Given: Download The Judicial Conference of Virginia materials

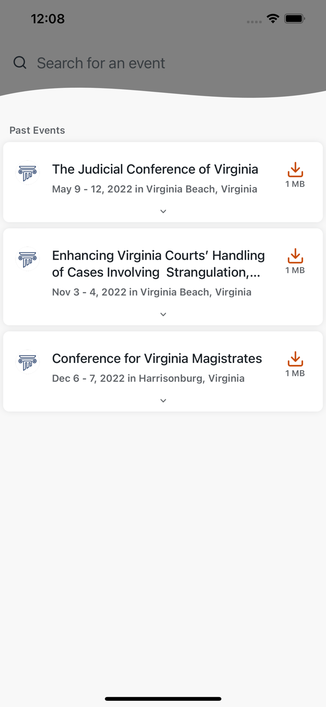Looking at the screenshot, I should (x=295, y=169).
